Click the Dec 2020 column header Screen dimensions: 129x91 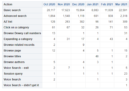(78, 4)
